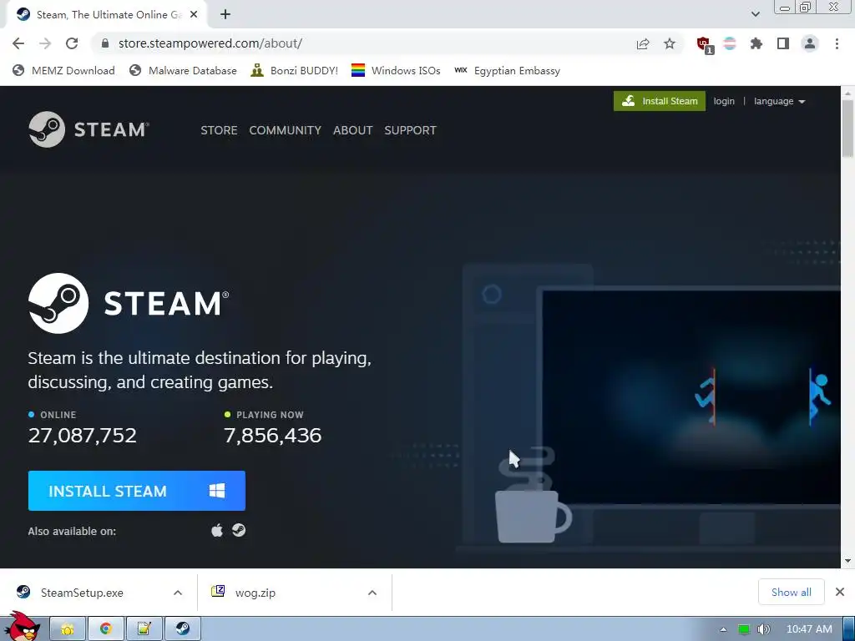Click the striped flag extension icon
The width and height of the screenshot is (855, 641).
730,43
